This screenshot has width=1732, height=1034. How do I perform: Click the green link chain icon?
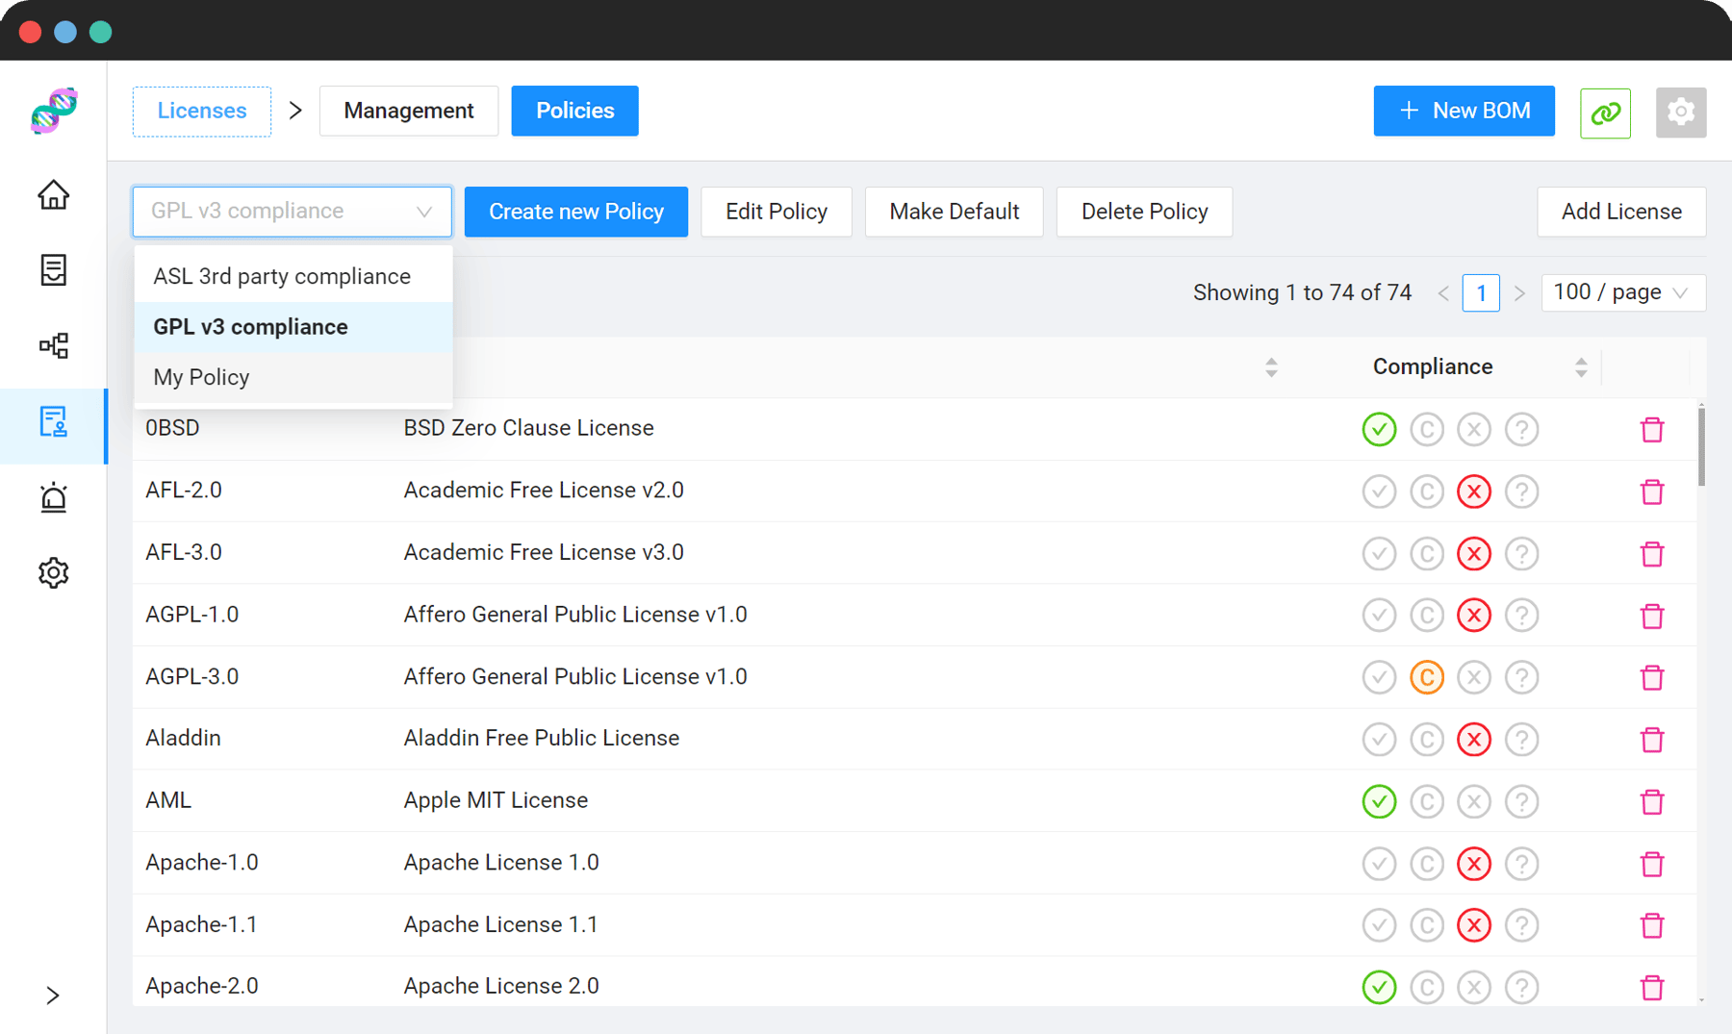click(1605, 113)
